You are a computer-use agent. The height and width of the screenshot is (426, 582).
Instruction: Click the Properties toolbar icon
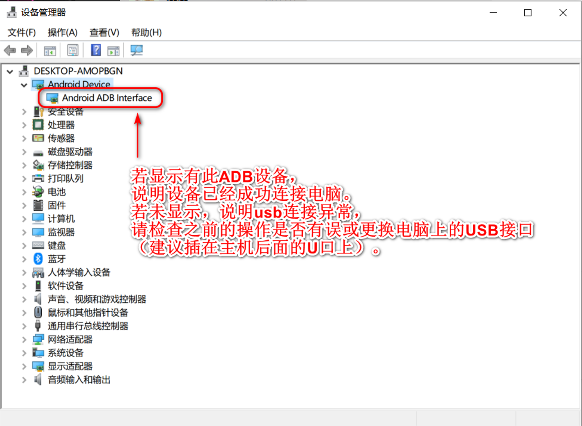point(73,51)
